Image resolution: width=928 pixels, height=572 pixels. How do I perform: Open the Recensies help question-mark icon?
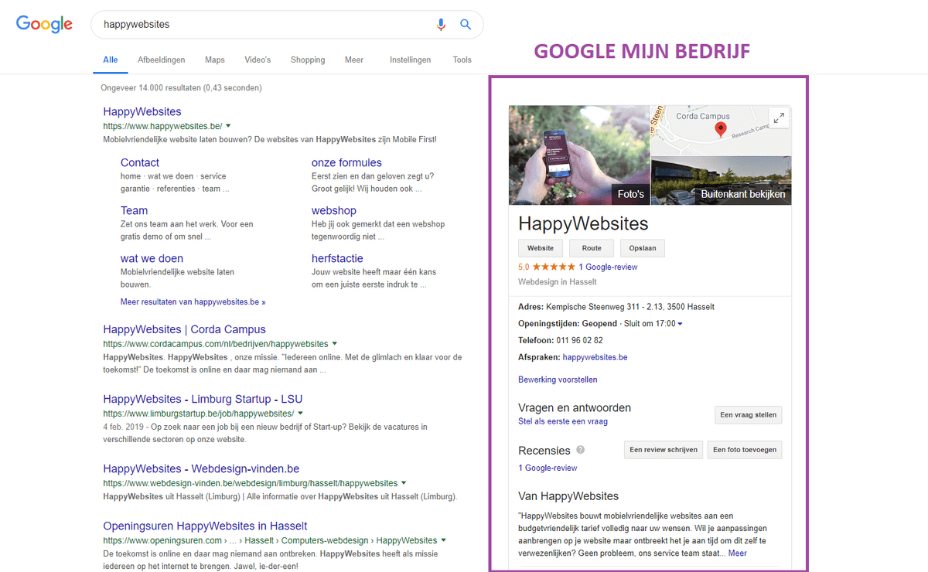click(581, 450)
